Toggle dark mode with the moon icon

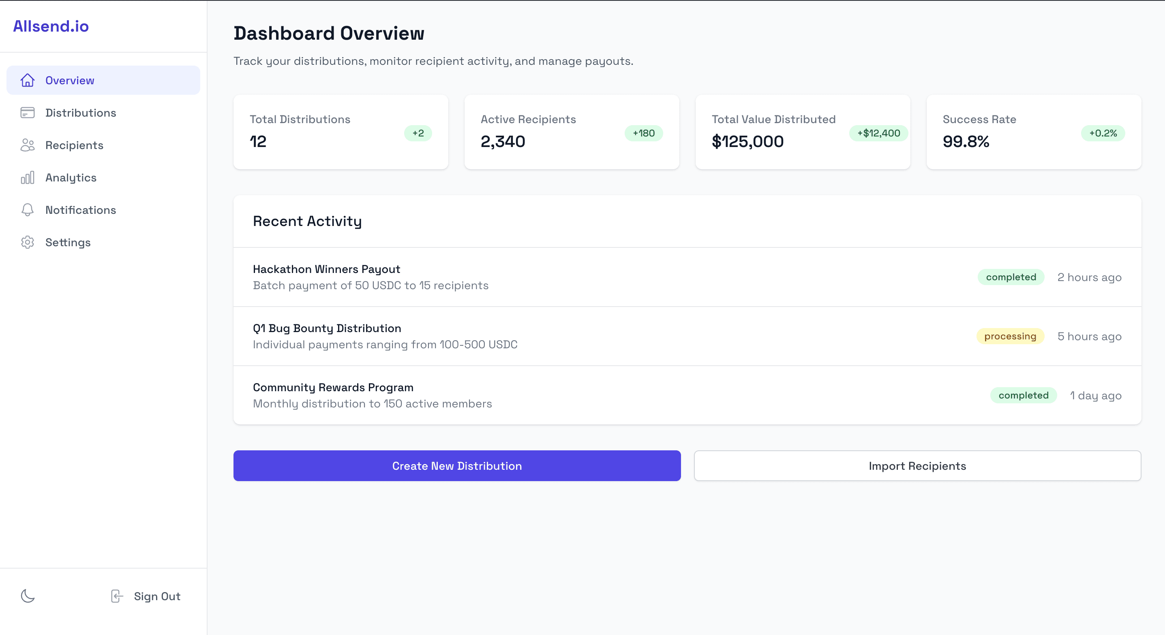point(28,596)
